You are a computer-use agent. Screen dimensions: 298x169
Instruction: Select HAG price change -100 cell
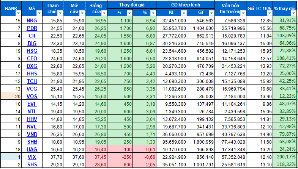pyautogui.click(x=120, y=149)
